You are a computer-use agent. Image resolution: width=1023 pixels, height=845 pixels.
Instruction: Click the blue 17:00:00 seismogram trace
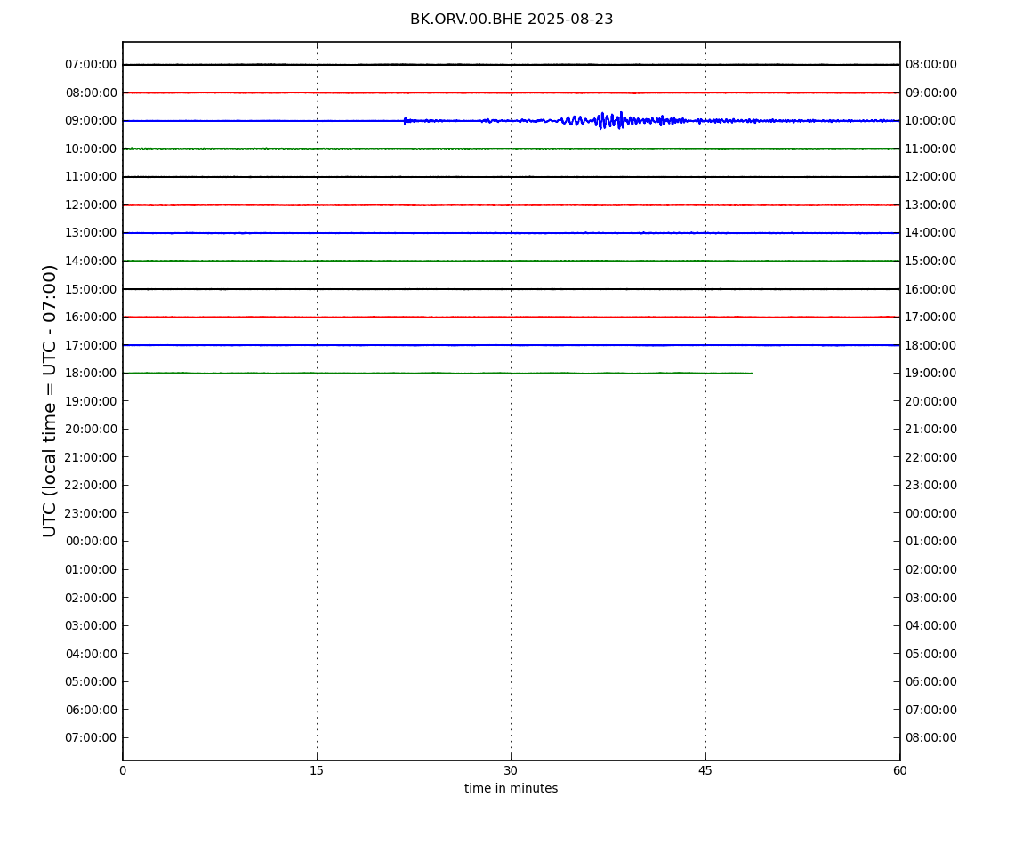tap(511, 345)
